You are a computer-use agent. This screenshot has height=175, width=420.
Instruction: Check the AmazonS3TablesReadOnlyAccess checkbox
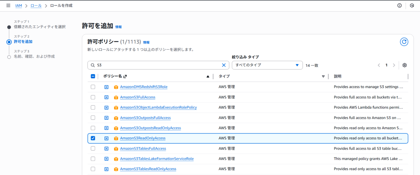tap(93, 169)
